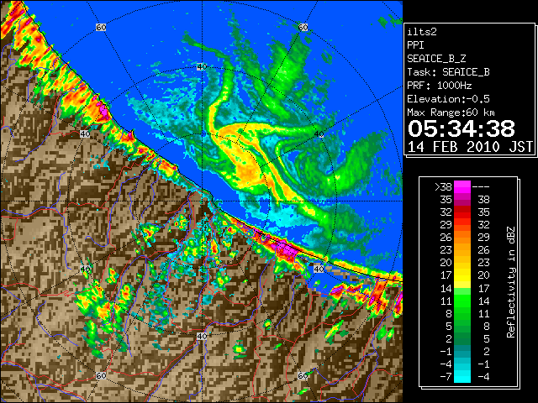This screenshot has width=538, height=403.
Task: Click the '40' range ring label due south of the radar
Action: coord(202,336)
